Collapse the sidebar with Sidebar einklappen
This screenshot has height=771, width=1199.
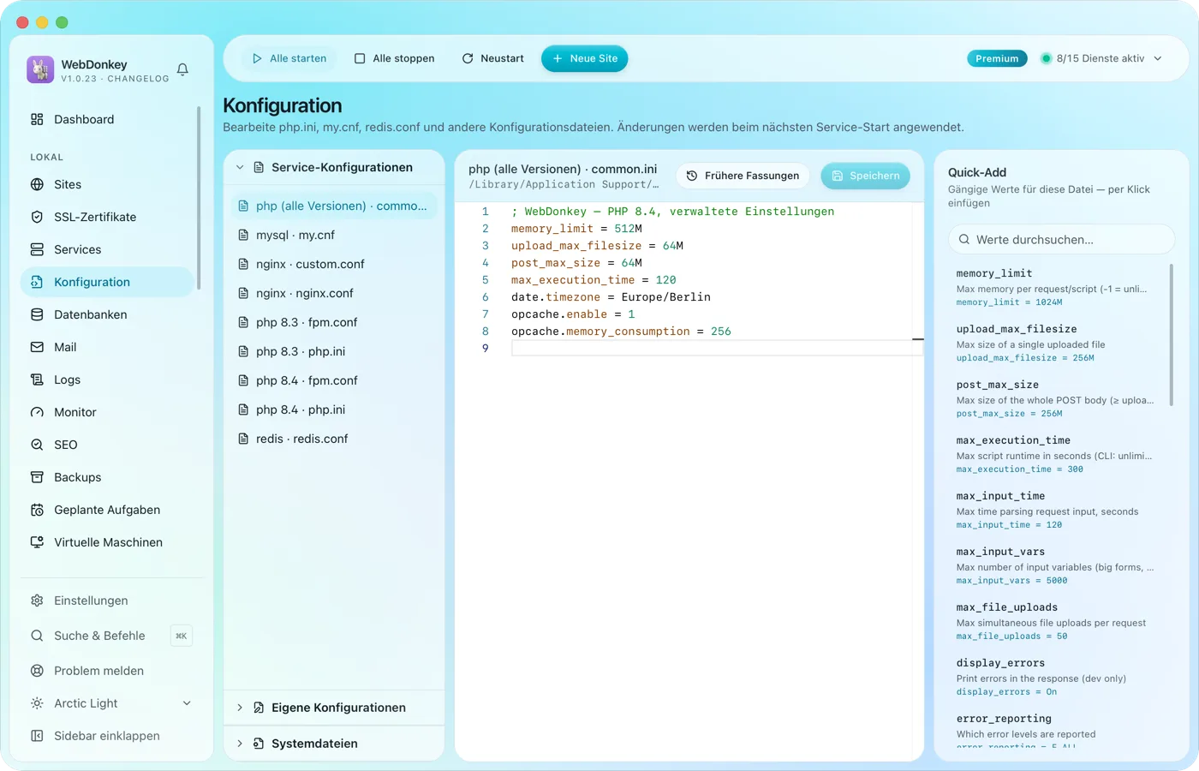[x=108, y=736]
